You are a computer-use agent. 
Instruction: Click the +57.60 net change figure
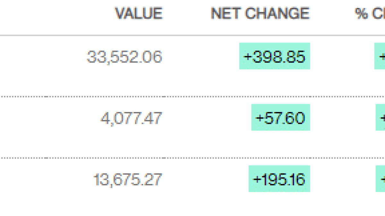[281, 117]
